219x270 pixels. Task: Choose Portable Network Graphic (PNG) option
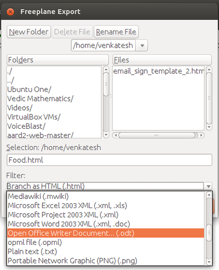point(106,261)
